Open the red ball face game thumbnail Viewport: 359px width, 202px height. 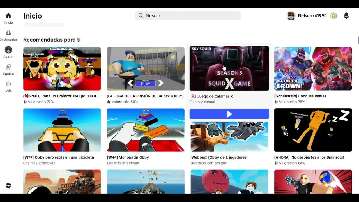229,182
